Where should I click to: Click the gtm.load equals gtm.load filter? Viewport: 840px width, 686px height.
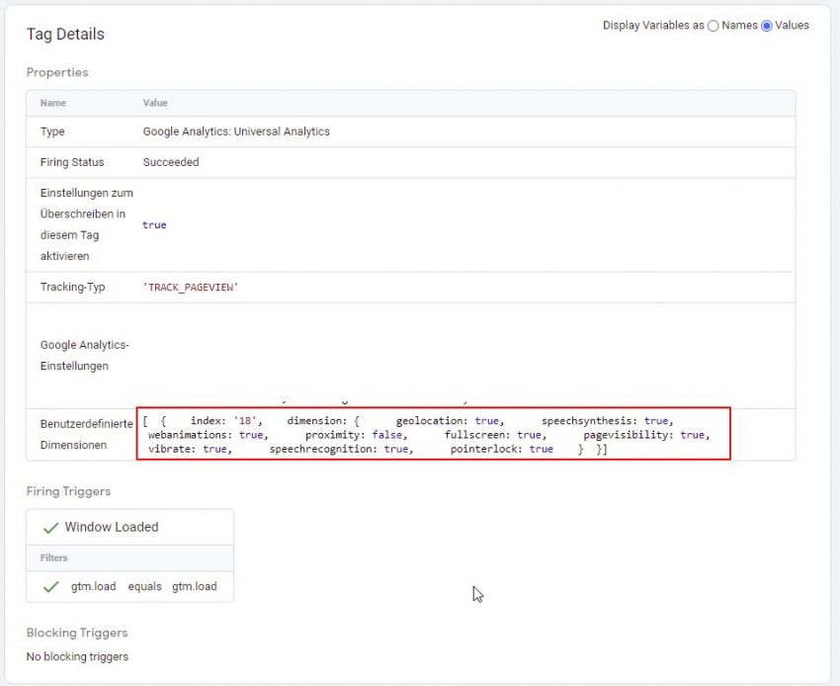145,586
